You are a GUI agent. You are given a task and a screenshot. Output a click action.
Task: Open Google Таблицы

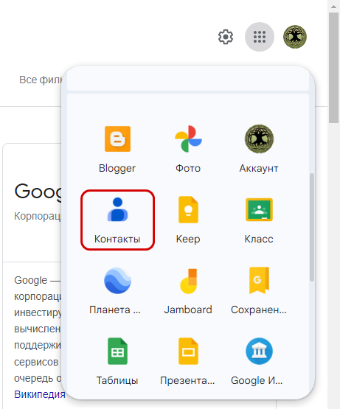[117, 361]
